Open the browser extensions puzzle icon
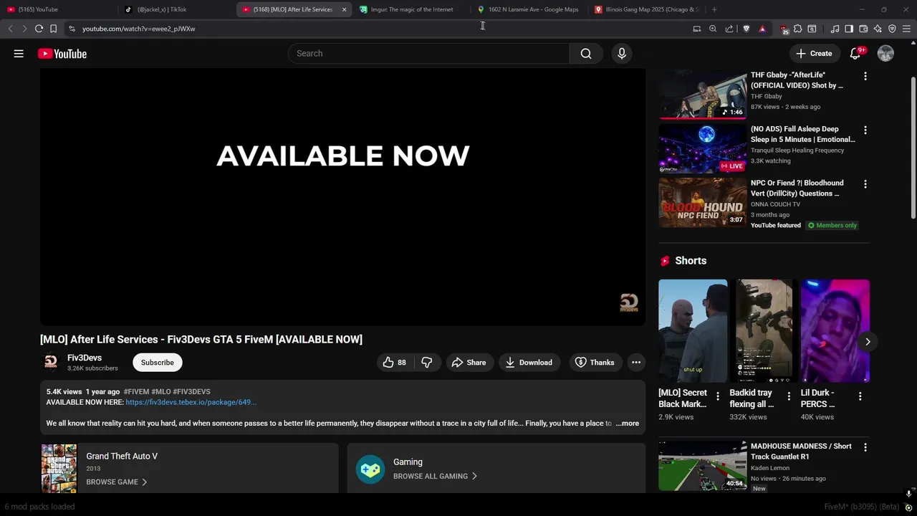Screen dimensions: 917x516 point(797,29)
